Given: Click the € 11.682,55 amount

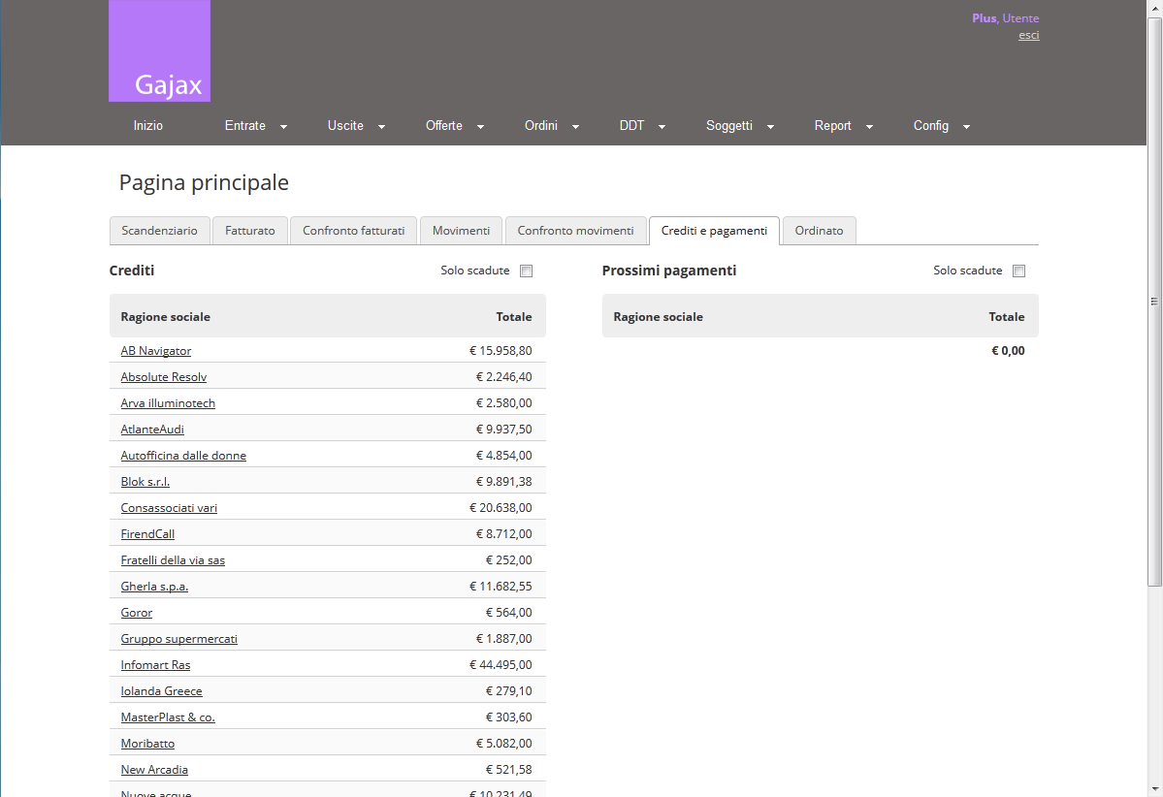Looking at the screenshot, I should (501, 587).
